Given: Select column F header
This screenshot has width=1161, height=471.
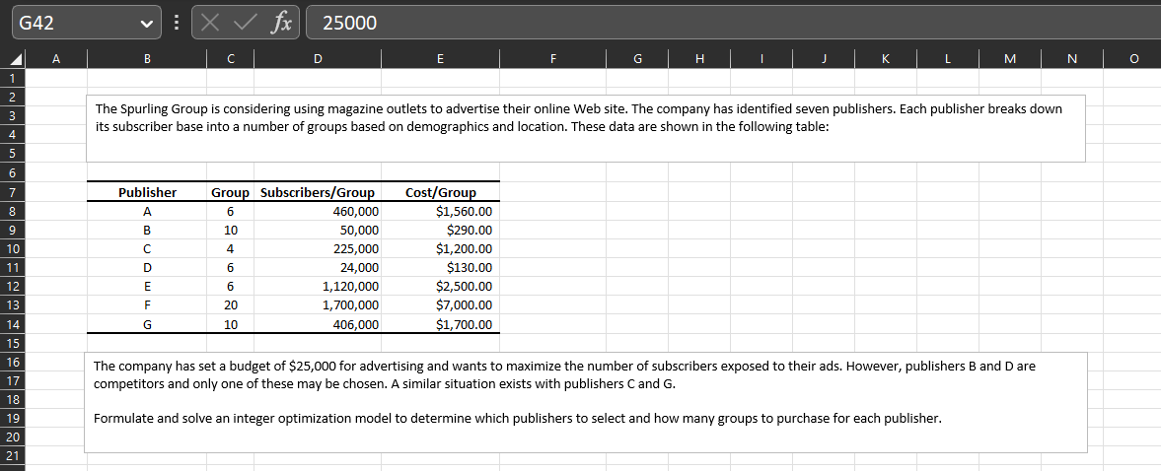Looking at the screenshot, I should coord(553,59).
